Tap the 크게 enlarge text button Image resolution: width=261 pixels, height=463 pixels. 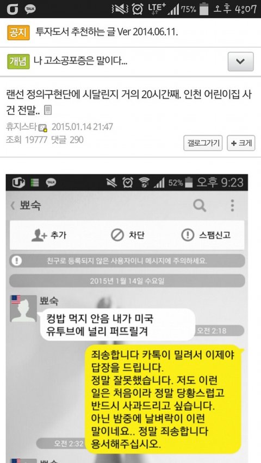tap(241, 143)
